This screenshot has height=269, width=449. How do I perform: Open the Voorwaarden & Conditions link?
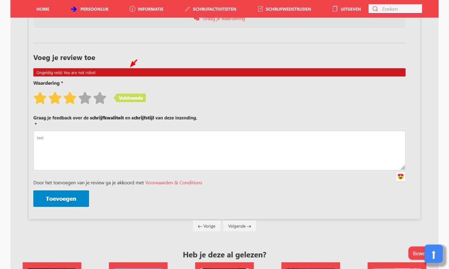174,183
